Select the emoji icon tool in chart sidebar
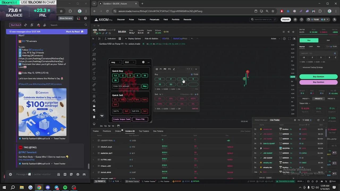Viewport: 340px width, 191px height. pyautogui.click(x=94, y=78)
